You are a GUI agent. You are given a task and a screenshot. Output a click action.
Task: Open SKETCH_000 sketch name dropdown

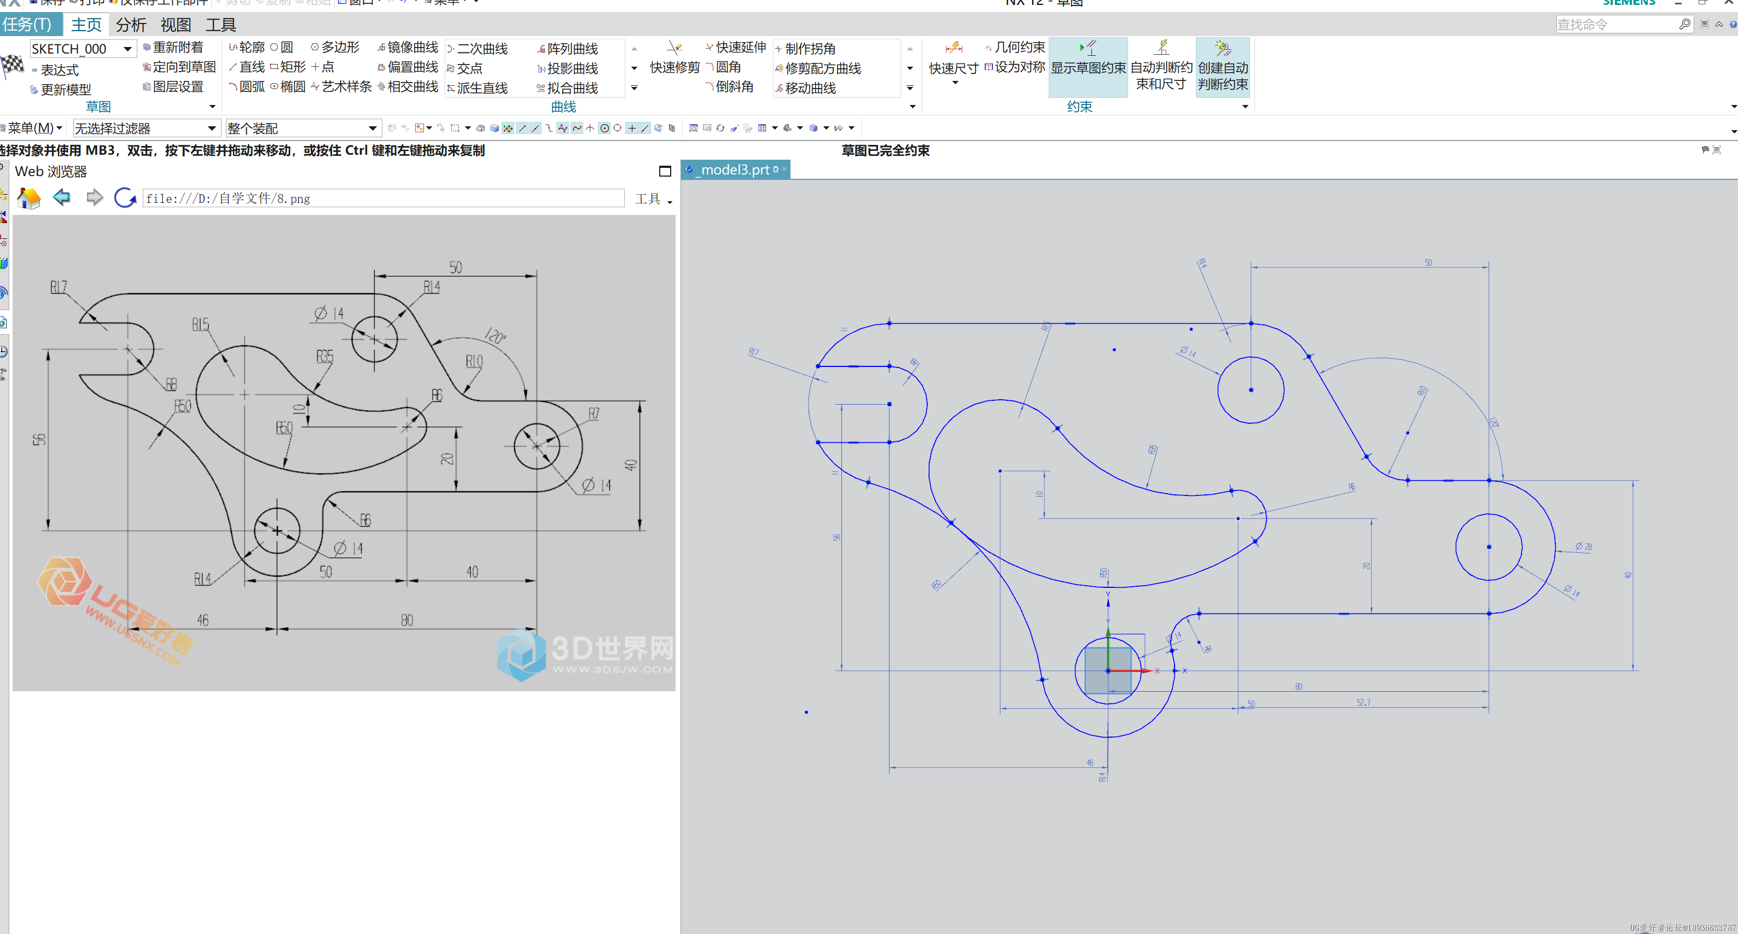(127, 49)
